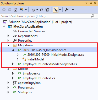Toggle the Track Active Item highlighted icon
The width and height of the screenshot is (98, 100).
pyautogui.click(x=56, y=10)
